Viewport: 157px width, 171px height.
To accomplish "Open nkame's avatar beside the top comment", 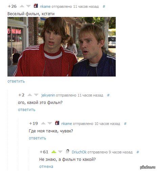I will [36, 6].
